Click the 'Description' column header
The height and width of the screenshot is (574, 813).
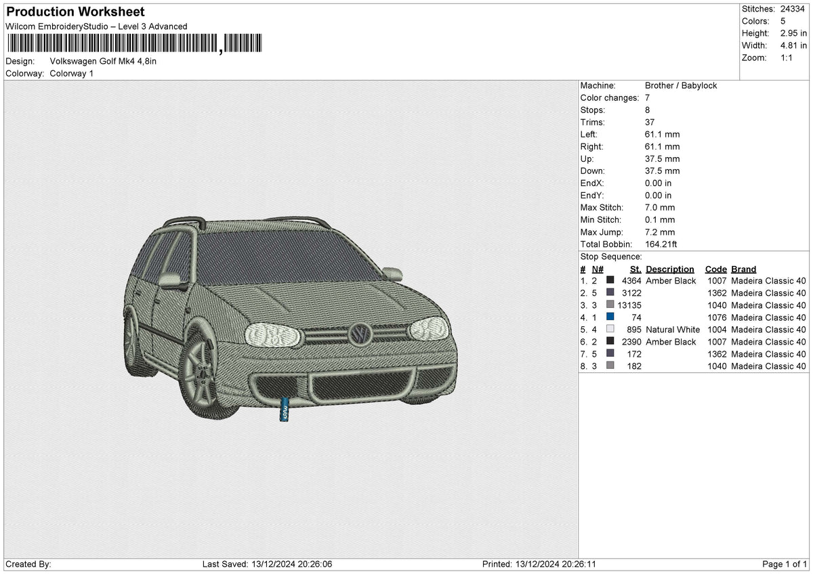tap(670, 269)
